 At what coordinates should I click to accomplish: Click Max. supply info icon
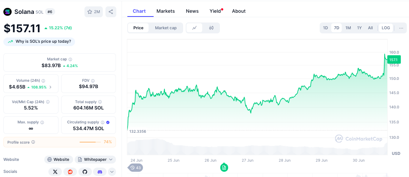point(42,122)
